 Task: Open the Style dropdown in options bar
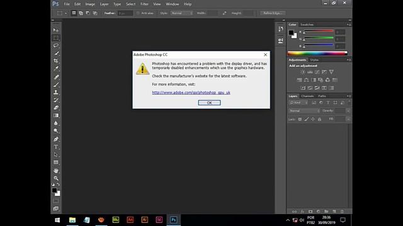tap(182, 13)
